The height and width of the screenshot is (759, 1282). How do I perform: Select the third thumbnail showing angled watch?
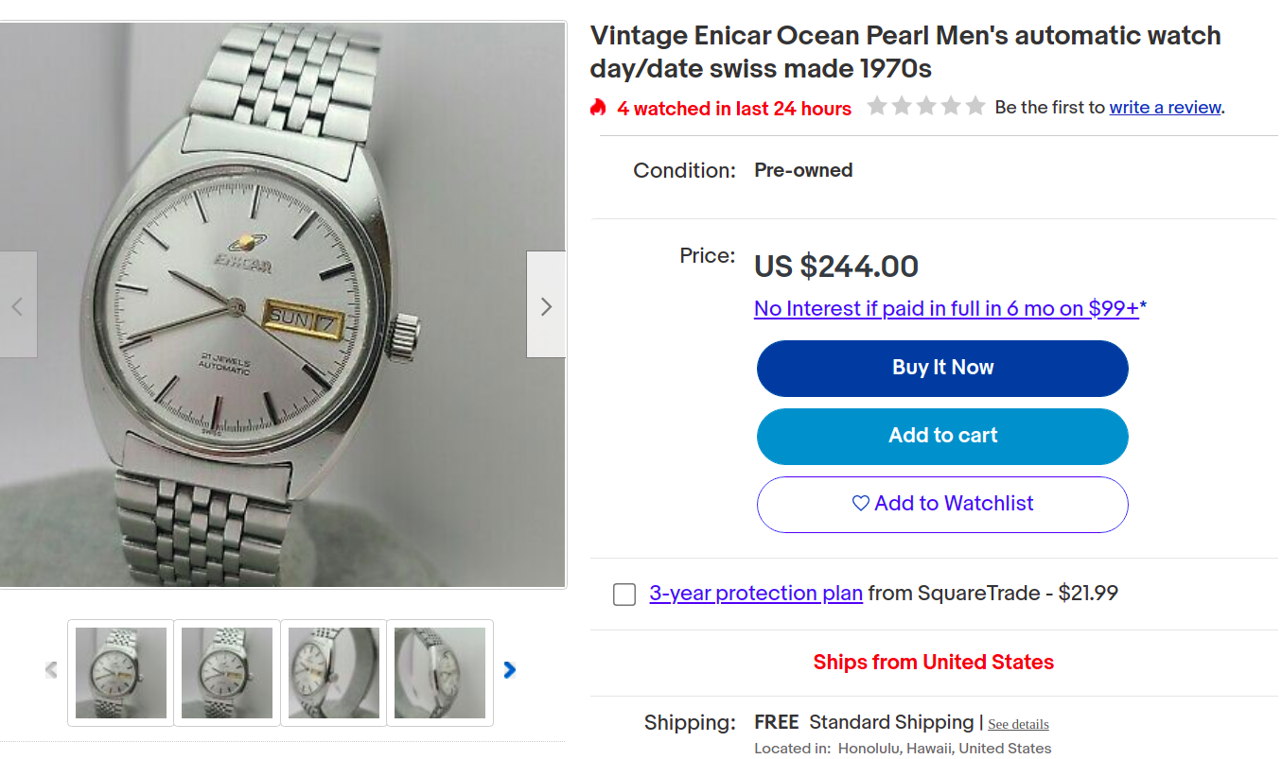(x=334, y=672)
